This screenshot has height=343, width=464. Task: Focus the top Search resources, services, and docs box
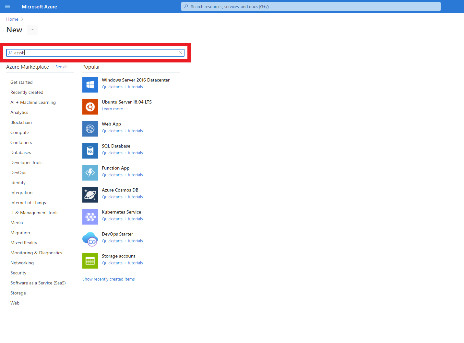point(311,6)
